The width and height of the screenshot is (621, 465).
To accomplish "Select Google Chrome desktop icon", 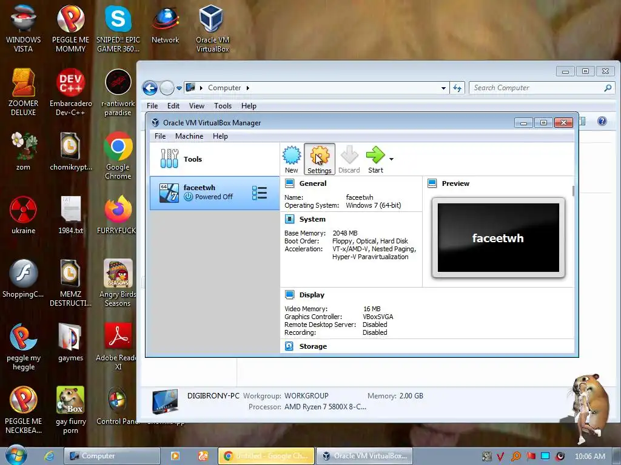I will pyautogui.click(x=118, y=156).
